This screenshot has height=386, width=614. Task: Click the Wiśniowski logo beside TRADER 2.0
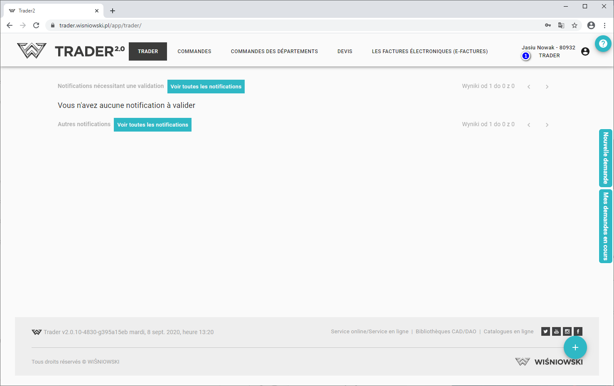[32, 51]
